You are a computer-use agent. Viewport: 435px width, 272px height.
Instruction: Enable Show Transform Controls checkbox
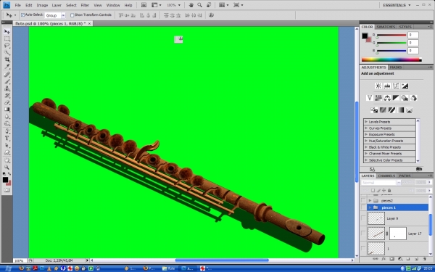click(x=72, y=15)
